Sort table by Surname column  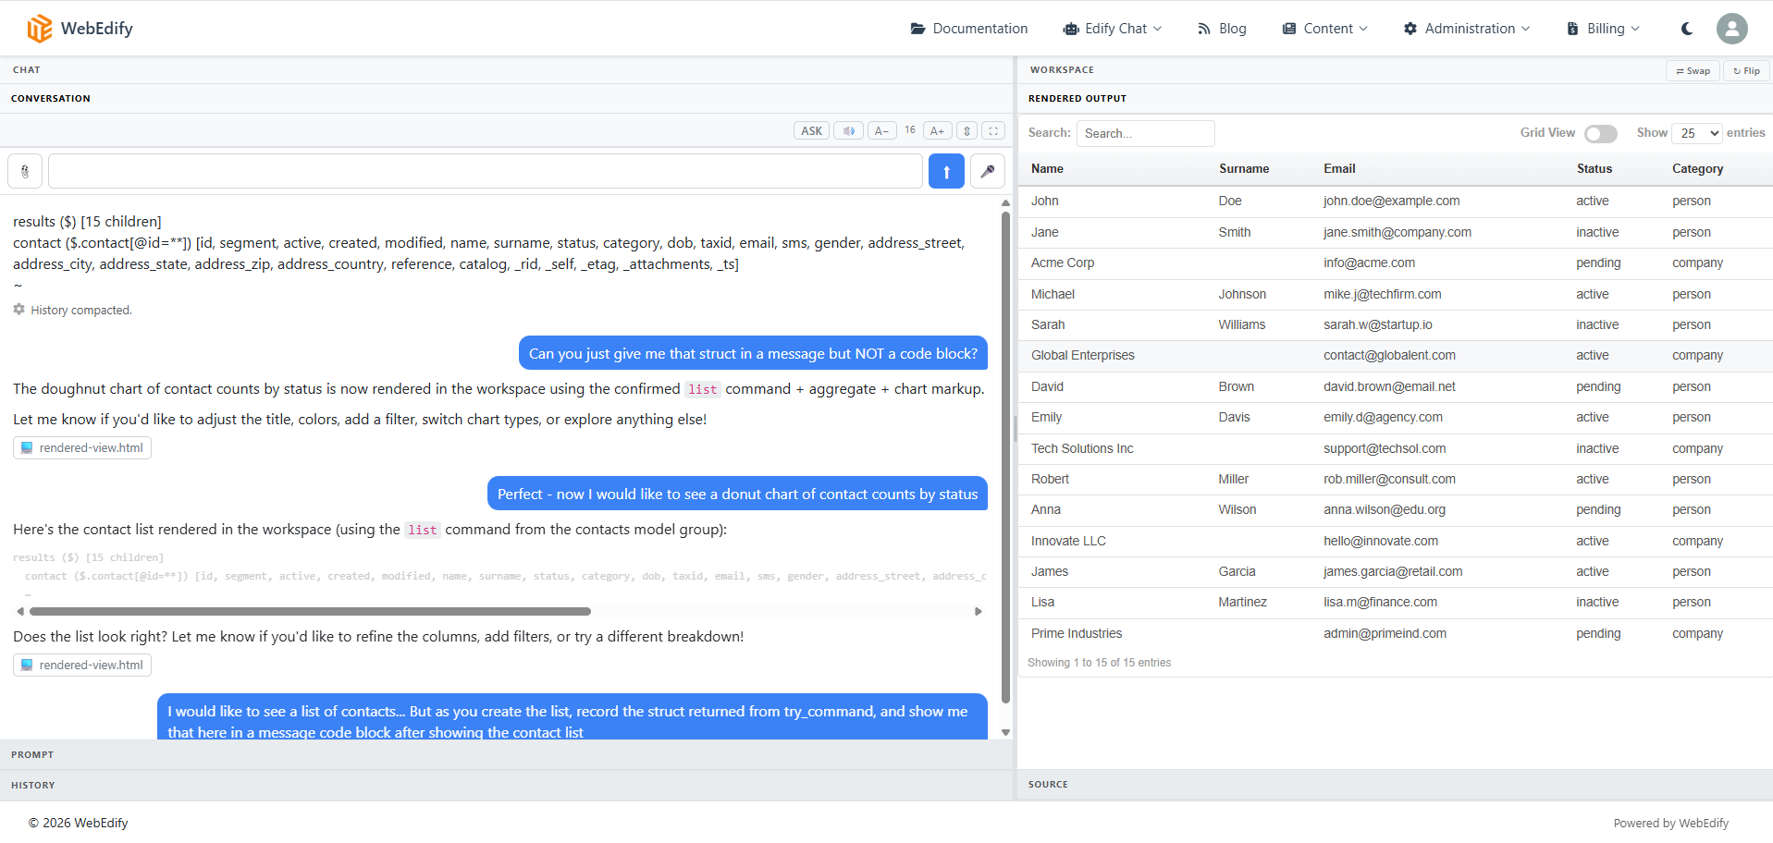1244,169
